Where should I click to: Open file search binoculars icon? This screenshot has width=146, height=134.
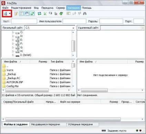click(85, 13)
